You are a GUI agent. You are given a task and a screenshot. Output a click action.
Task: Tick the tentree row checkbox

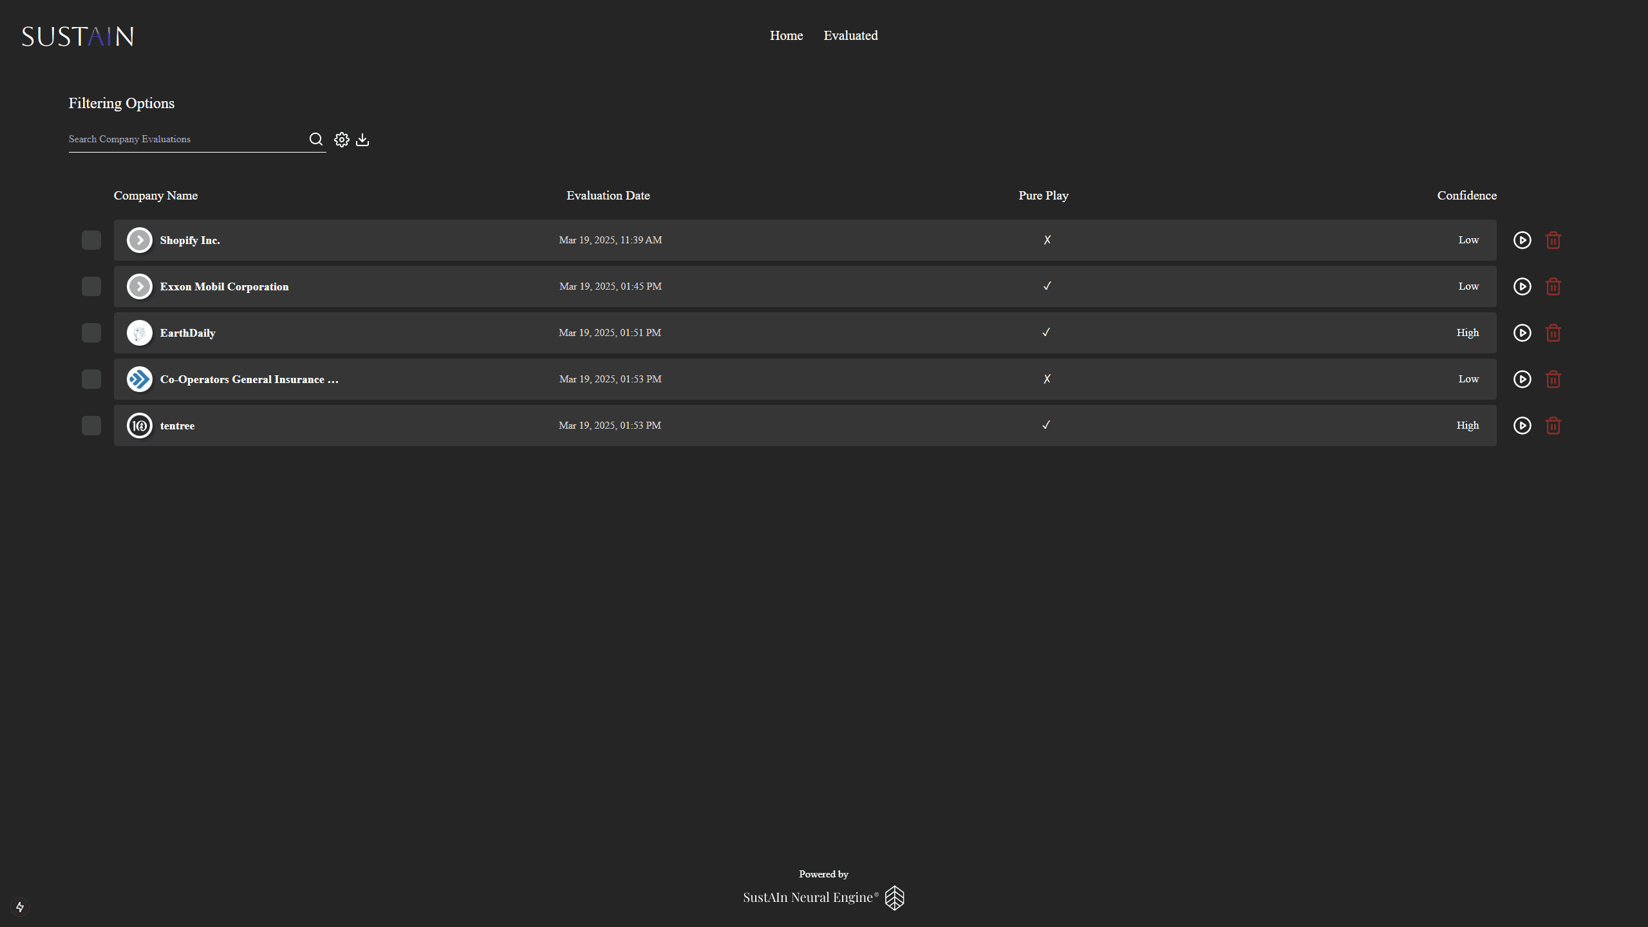(x=91, y=426)
